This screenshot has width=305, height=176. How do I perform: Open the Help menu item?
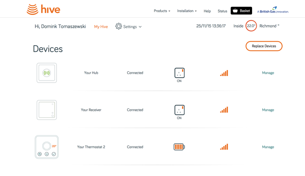[207, 11]
